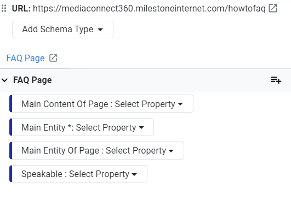Click caret arrow on Main Entity Of Page

tap(171, 151)
